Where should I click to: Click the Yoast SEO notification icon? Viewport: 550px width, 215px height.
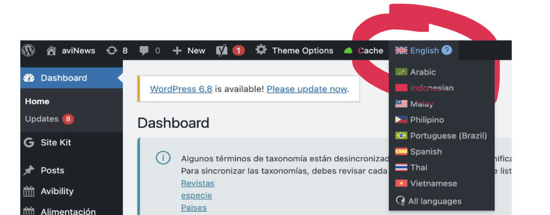tap(222, 51)
